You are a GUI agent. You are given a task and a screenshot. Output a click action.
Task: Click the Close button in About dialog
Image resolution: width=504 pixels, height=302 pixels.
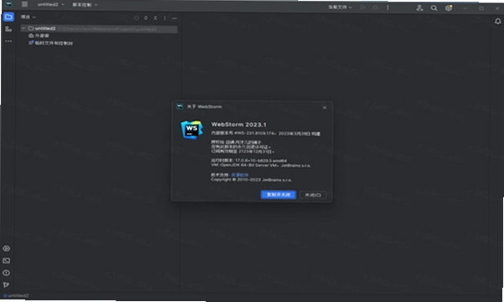pyautogui.click(x=313, y=195)
